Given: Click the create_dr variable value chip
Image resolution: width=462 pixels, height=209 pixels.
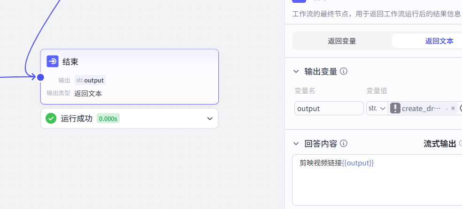Looking at the screenshot, I should point(421,108).
